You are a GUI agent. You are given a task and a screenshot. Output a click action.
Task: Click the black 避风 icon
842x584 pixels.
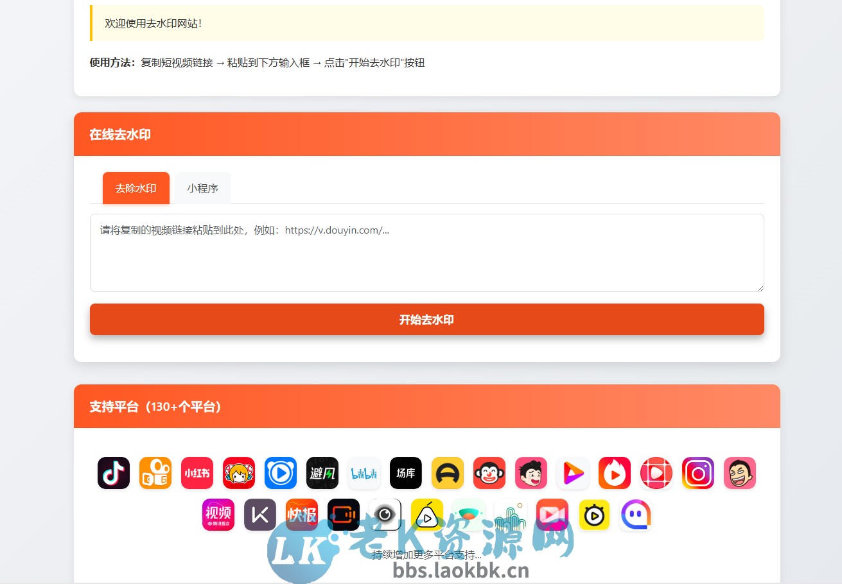pos(322,473)
